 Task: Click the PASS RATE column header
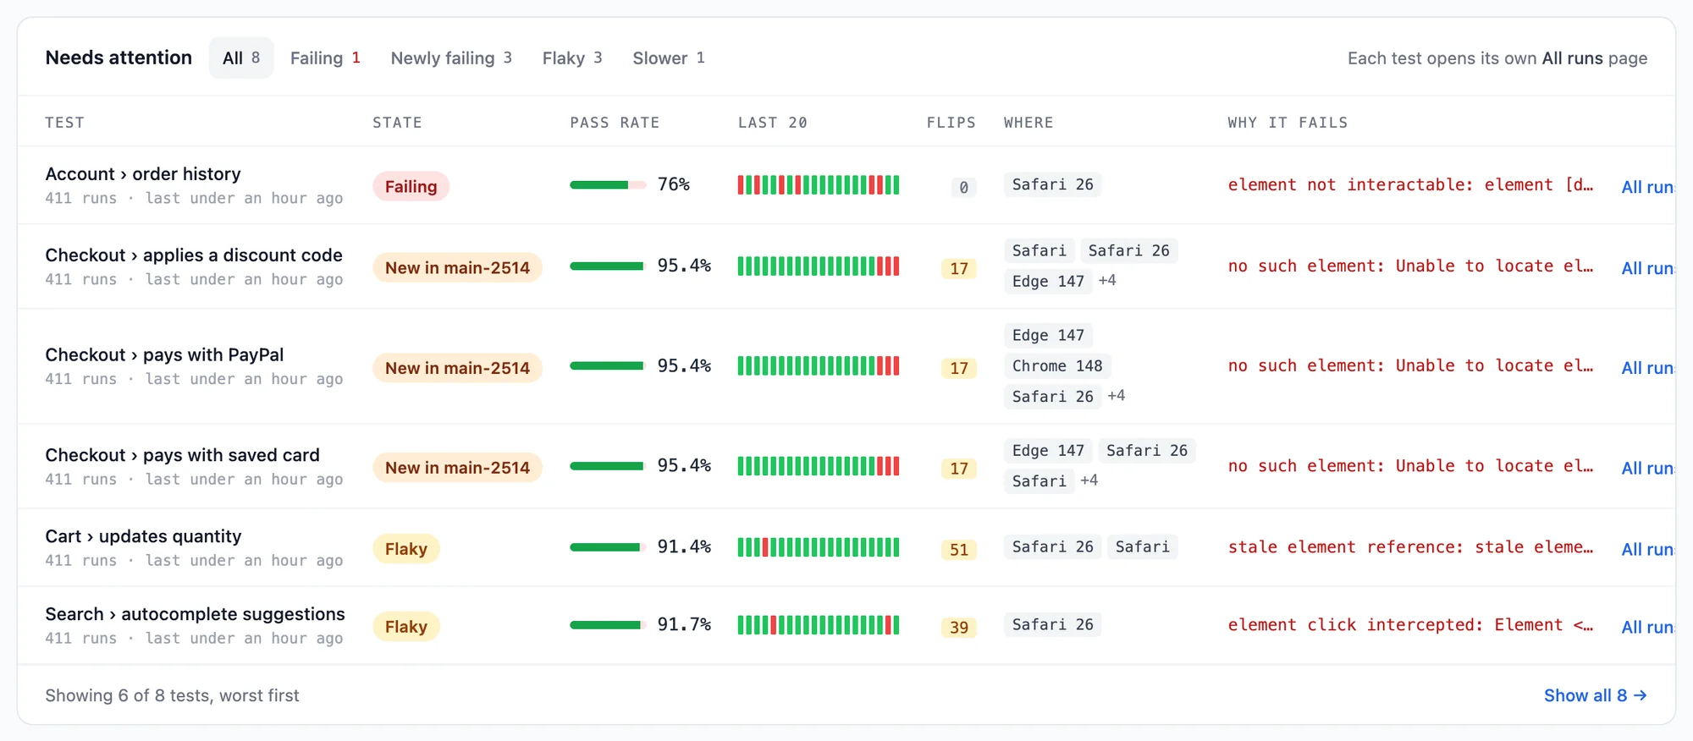(x=615, y=123)
